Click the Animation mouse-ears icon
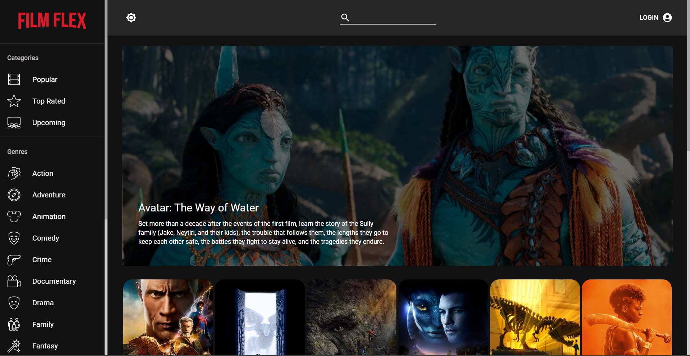 [x=14, y=216]
